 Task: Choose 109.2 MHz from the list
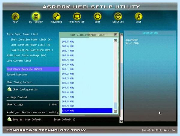click(68, 74)
